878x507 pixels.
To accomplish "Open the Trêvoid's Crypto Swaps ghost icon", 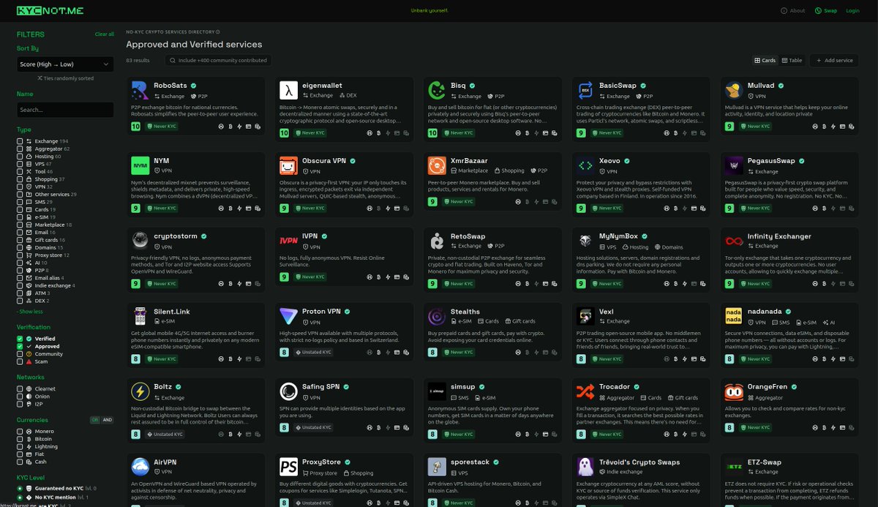I will (x=585, y=467).
